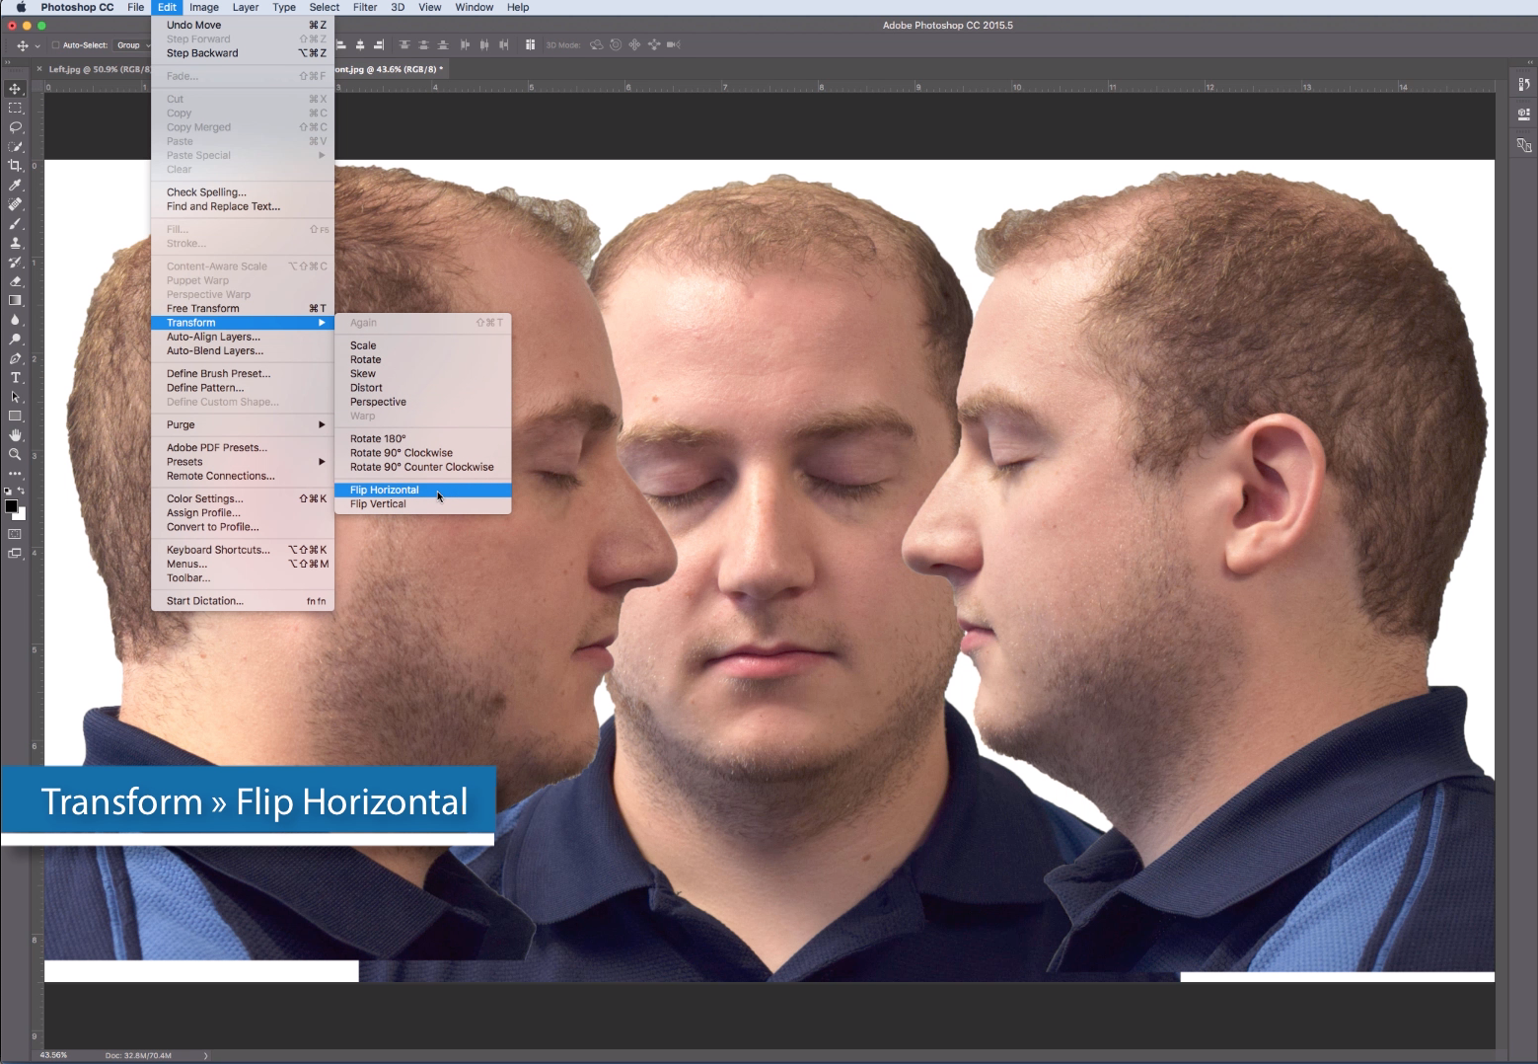Viewport: 1538px width, 1064px height.
Task: Open the History panel icon
Action: 1523,85
